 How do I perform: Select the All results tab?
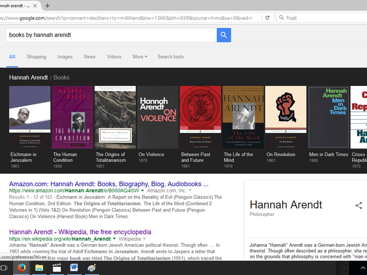pyautogui.click(x=12, y=57)
